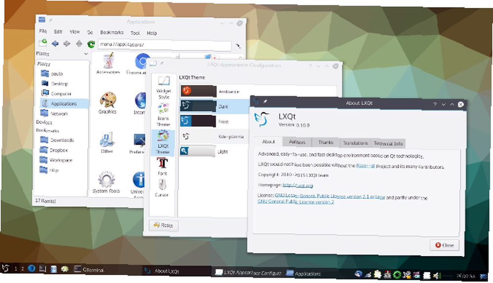Open the Tool menu
493x283 pixels.
pyautogui.click(x=135, y=33)
